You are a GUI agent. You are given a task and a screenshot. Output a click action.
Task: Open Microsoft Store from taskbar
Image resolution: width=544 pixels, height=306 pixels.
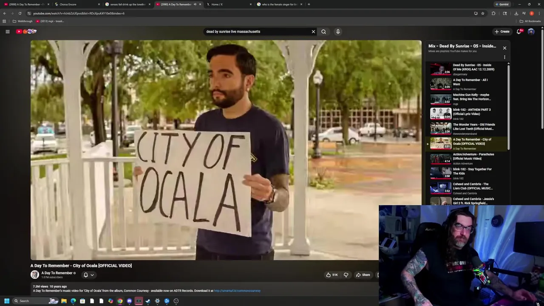(x=82, y=301)
